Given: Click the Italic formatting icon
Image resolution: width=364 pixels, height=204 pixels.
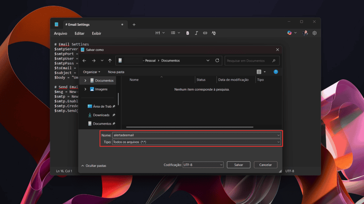Looking at the screenshot, I should pos(196,33).
